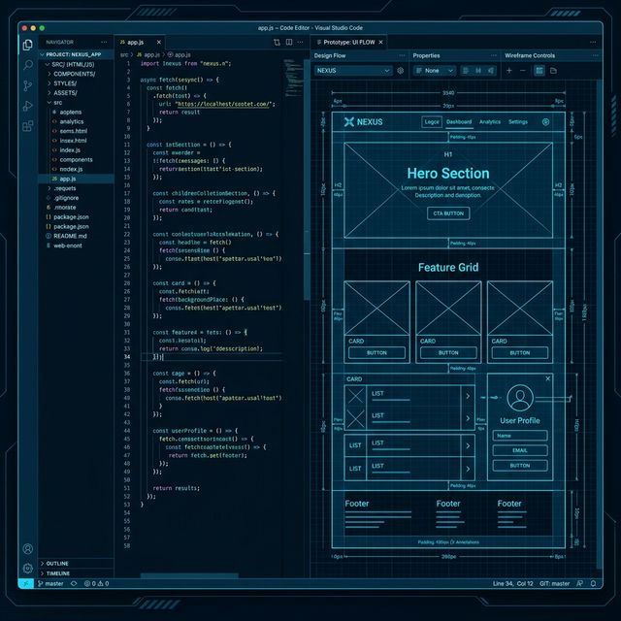This screenshot has width=621, height=621.
Task: Click the minus icon in Wireframe Controls
Action: pyautogui.click(x=523, y=71)
